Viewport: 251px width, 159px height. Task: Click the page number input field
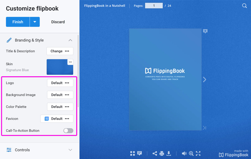(154, 6)
